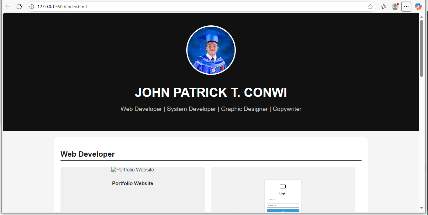
Task: Open Settings and more ellipsis menu
Action: (x=406, y=7)
